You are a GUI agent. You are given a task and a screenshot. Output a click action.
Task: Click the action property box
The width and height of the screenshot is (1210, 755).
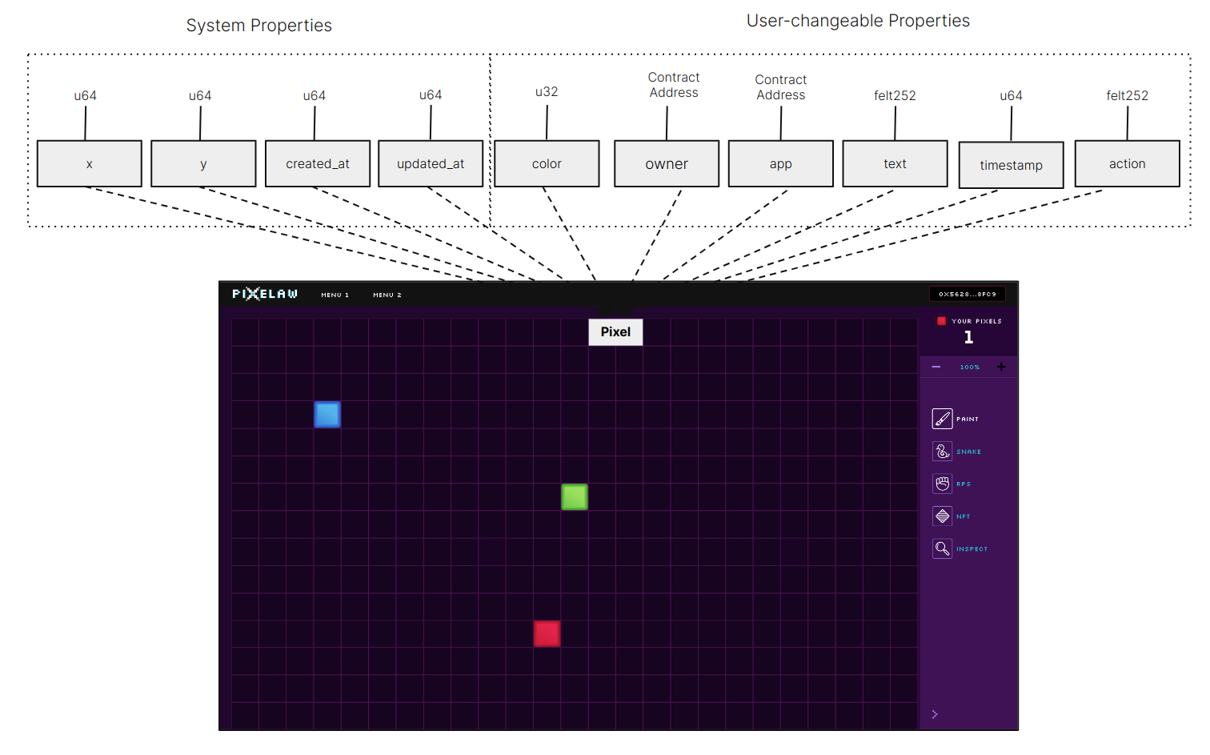1128,164
